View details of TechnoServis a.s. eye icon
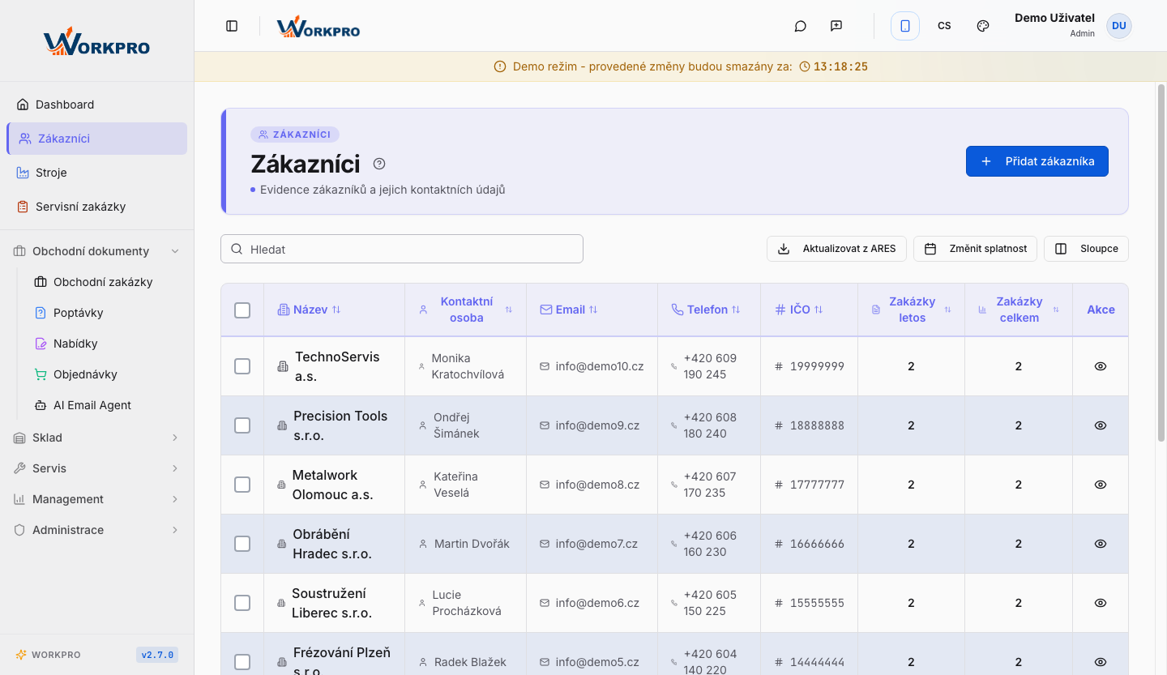This screenshot has height=675, width=1167. pyautogui.click(x=1100, y=366)
